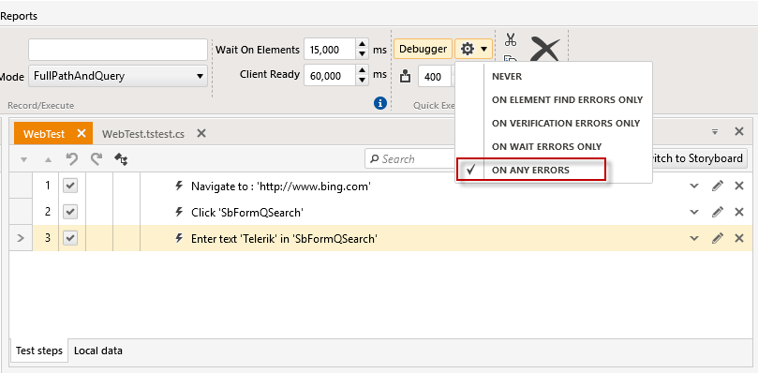Close the WebTest.tstest.cs tab
The width and height of the screenshot is (758, 373).
201,133
